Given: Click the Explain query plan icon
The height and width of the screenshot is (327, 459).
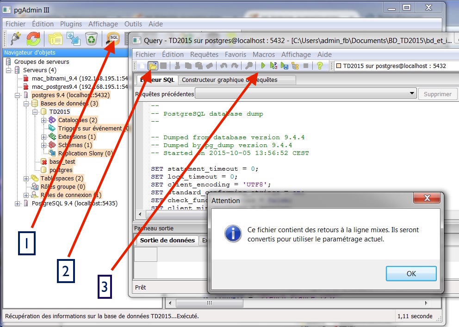Looking at the screenshot, I should (295, 66).
